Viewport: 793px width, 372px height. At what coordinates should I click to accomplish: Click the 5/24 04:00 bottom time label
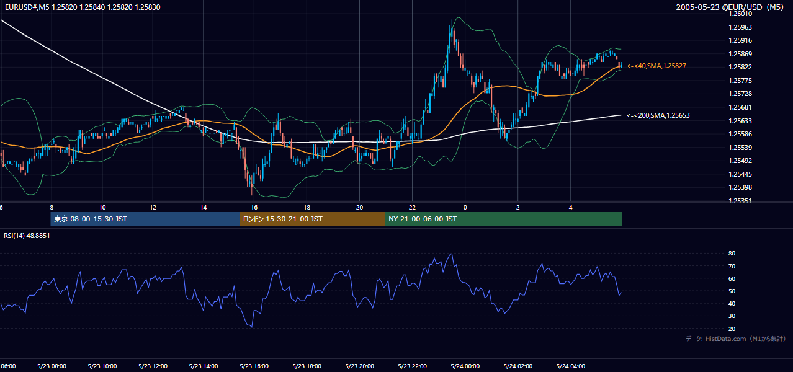570,366
